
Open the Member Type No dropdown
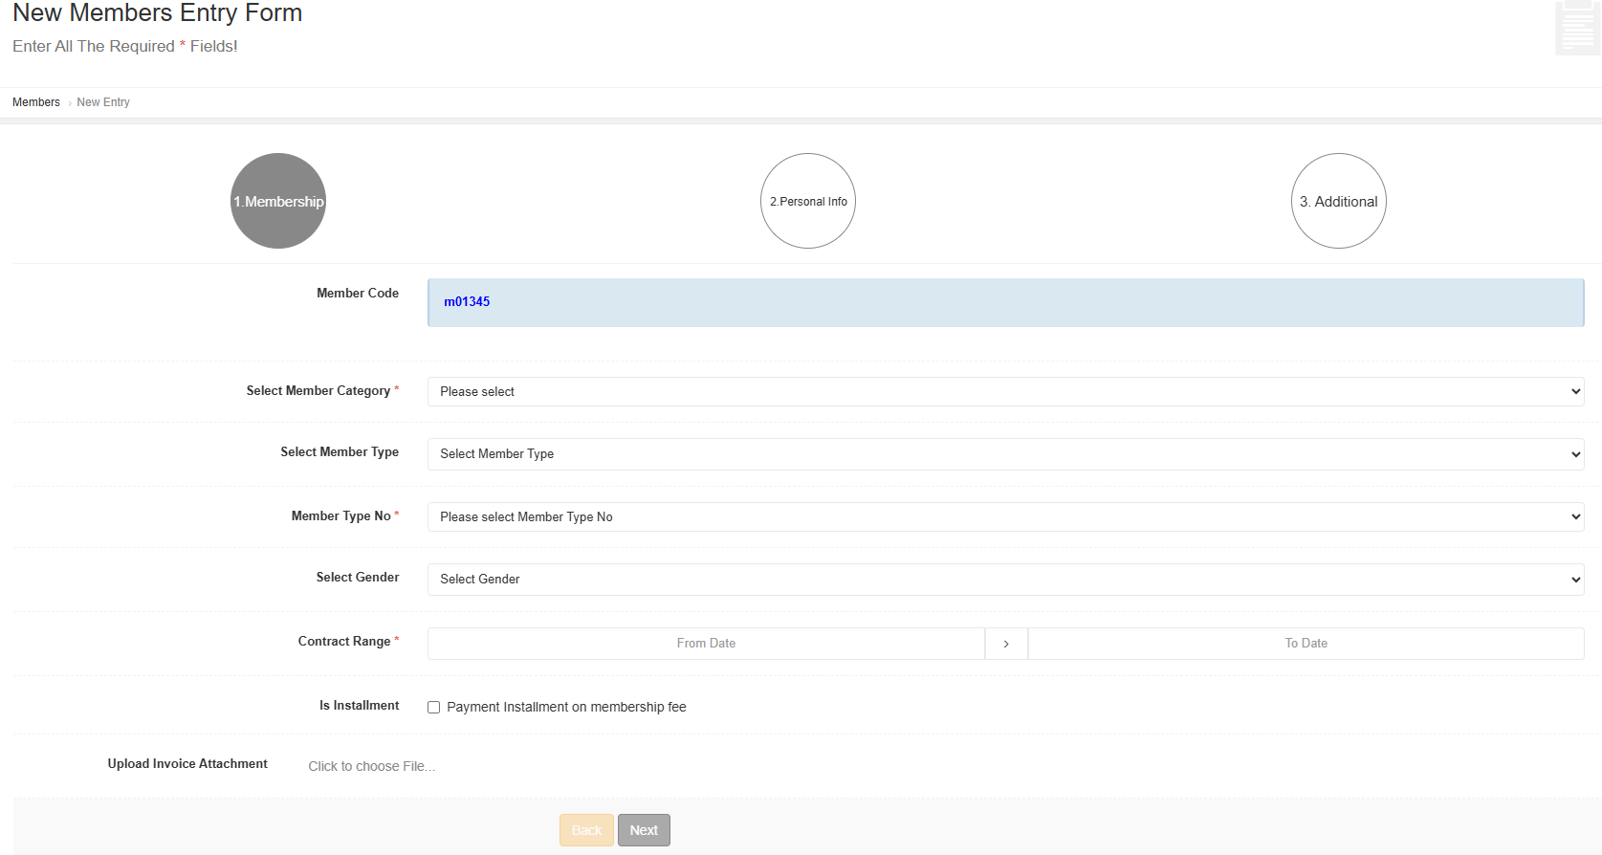pyautogui.click(x=1004, y=516)
